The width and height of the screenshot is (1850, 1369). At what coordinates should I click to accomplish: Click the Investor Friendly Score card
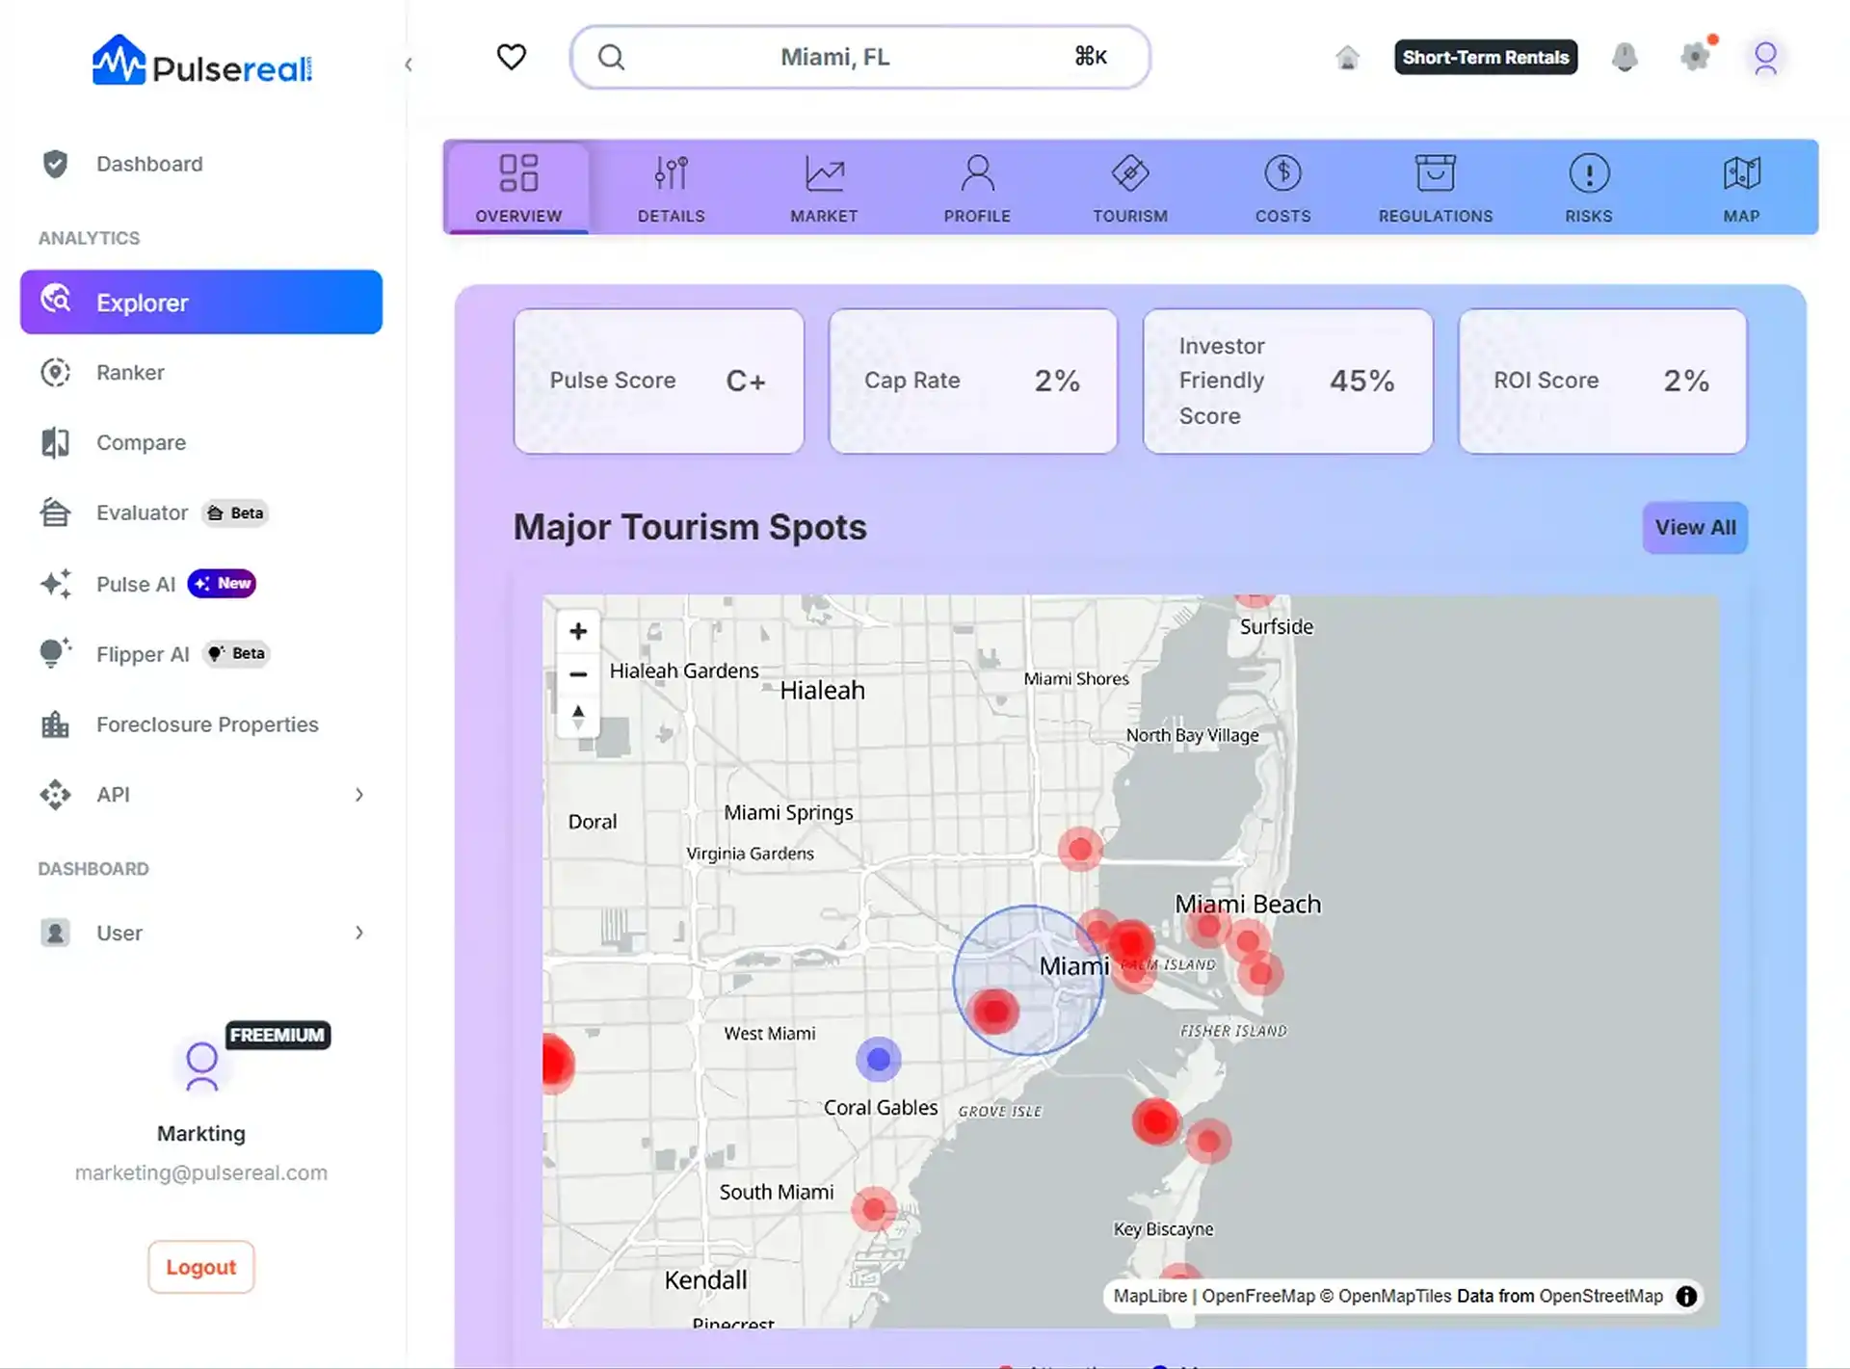point(1288,381)
